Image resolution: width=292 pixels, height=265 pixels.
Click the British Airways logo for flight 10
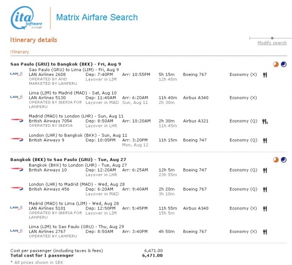(17, 169)
